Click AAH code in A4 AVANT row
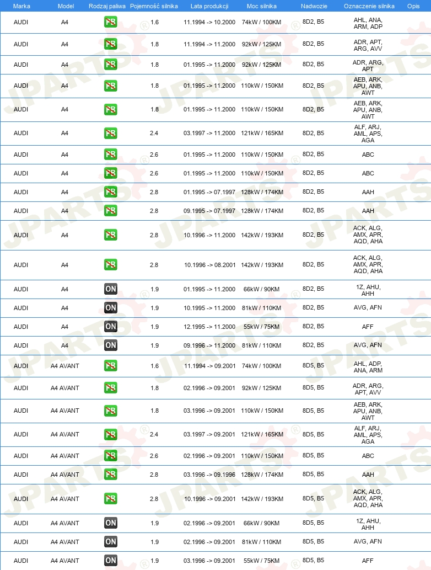The image size is (431, 570). [368, 475]
